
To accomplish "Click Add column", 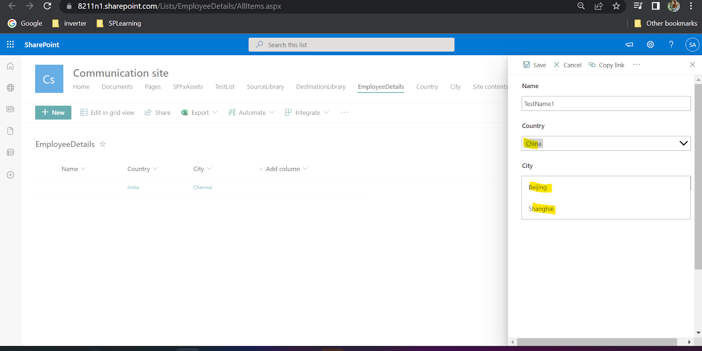I will (x=283, y=169).
